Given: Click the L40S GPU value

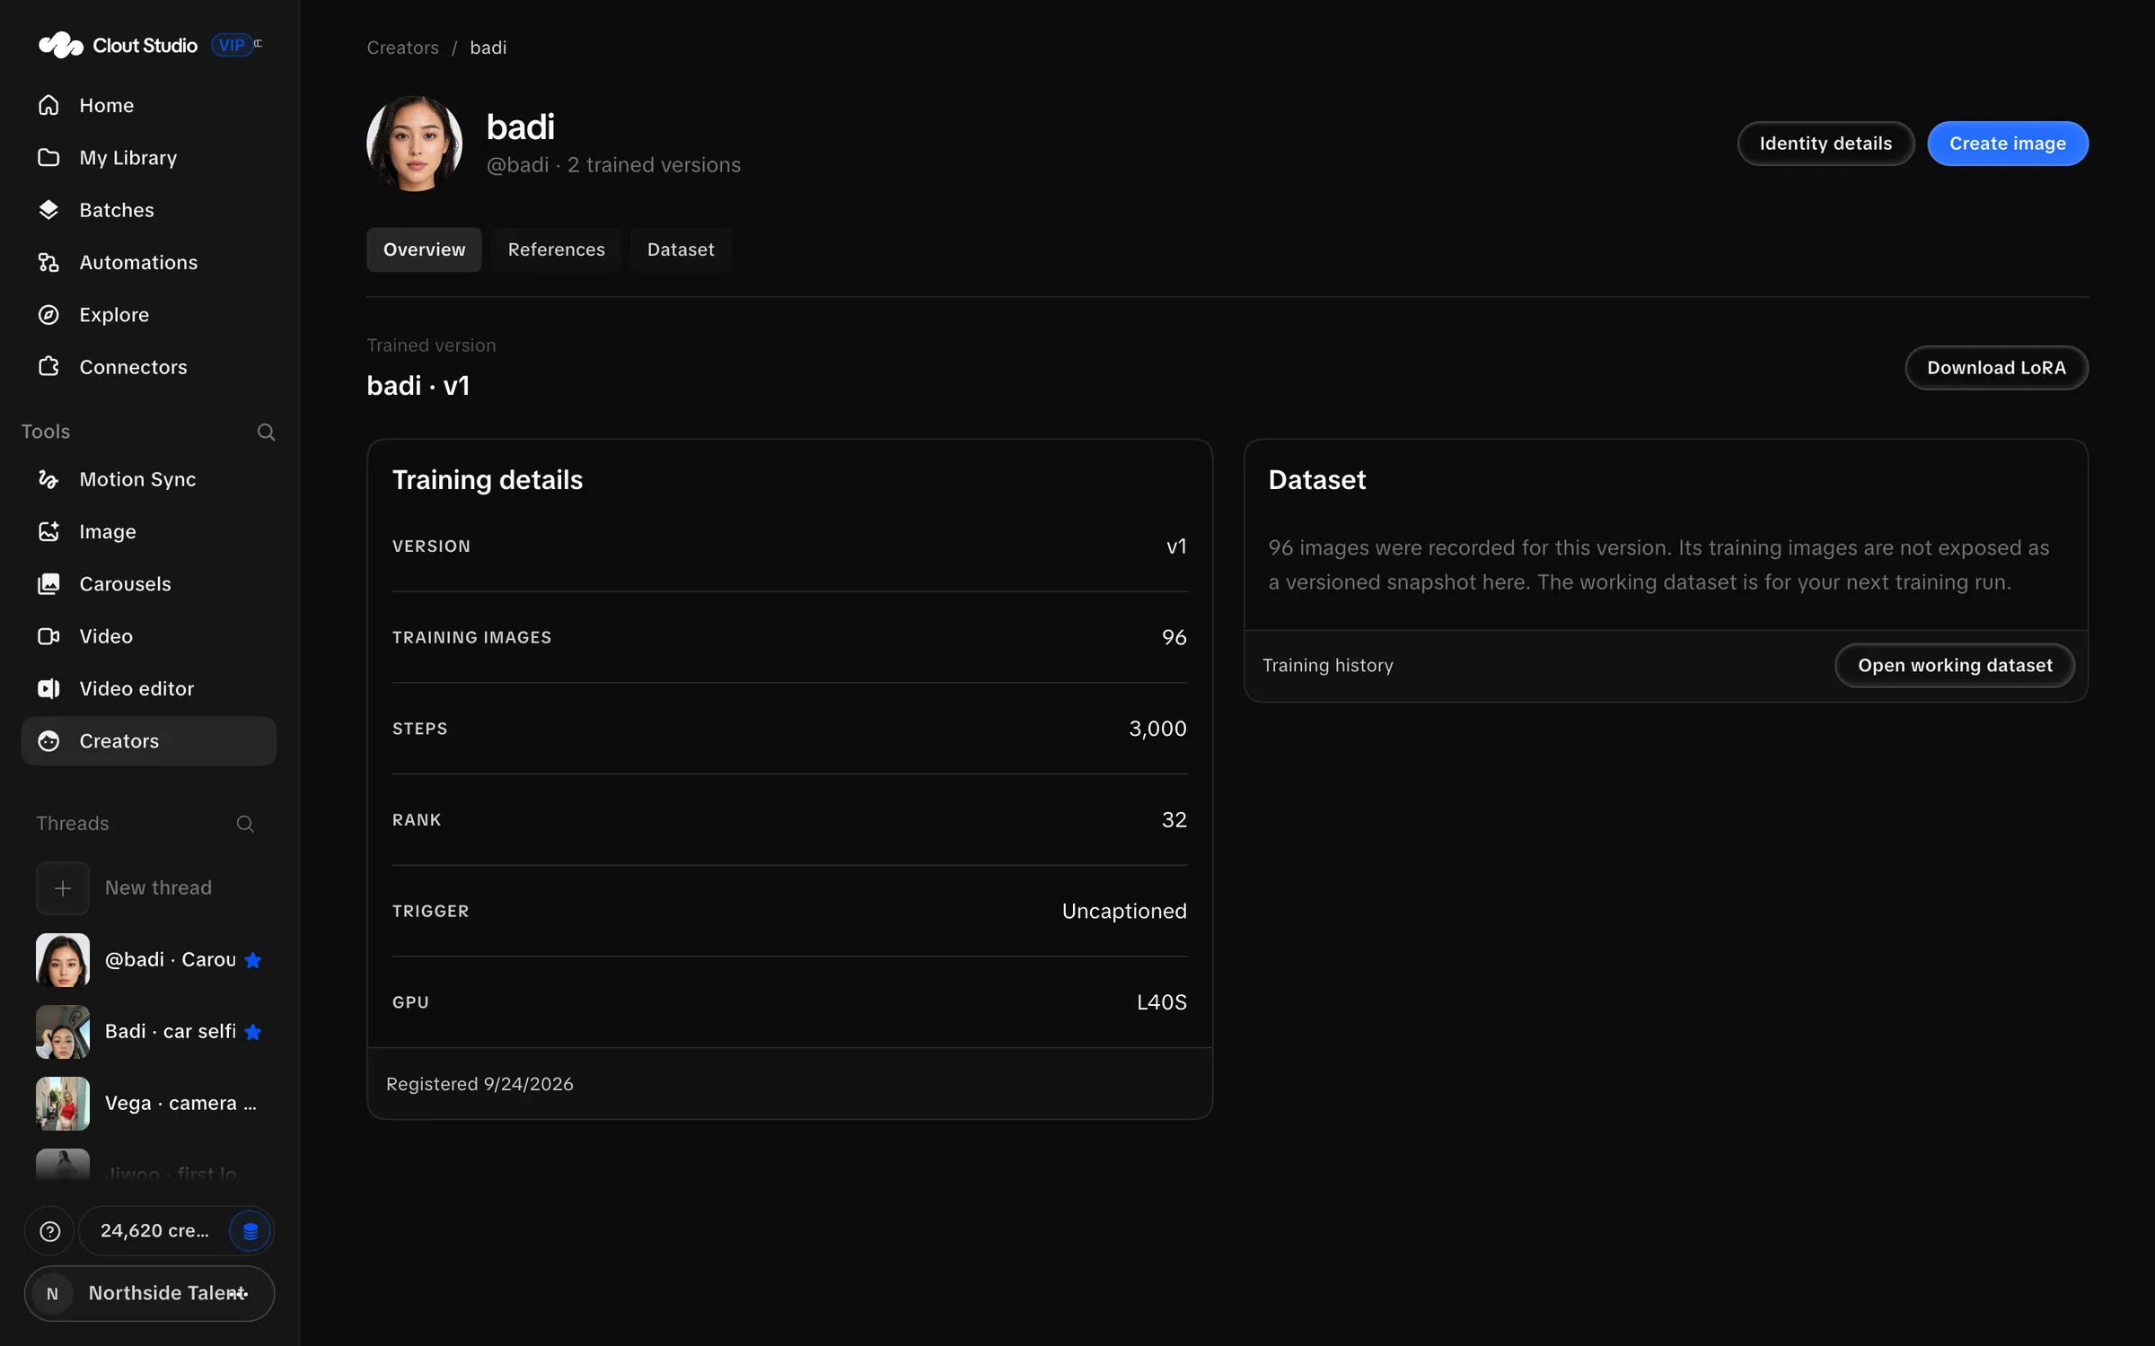Looking at the screenshot, I should (x=1162, y=1002).
